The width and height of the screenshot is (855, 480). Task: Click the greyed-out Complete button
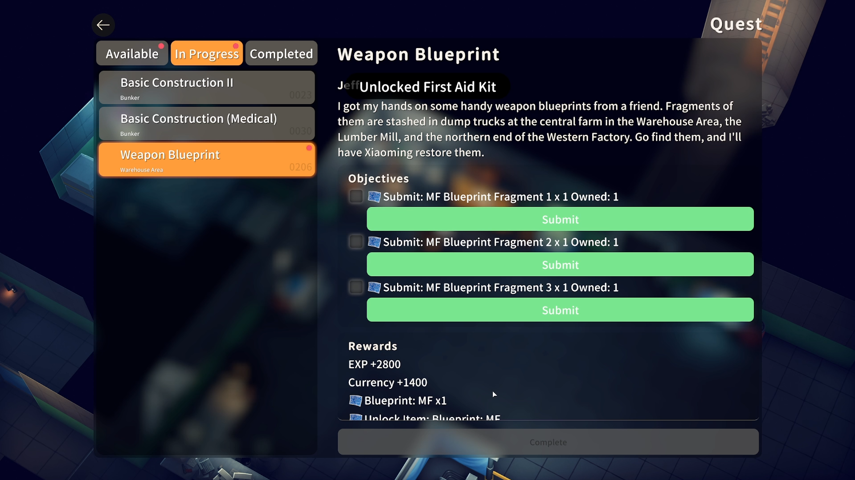pyautogui.click(x=548, y=442)
